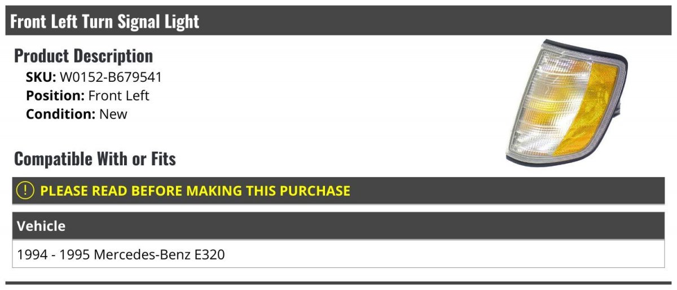Select the 1994 - 1995 year range text
Viewport: 677px width, 290px height.
pos(54,254)
